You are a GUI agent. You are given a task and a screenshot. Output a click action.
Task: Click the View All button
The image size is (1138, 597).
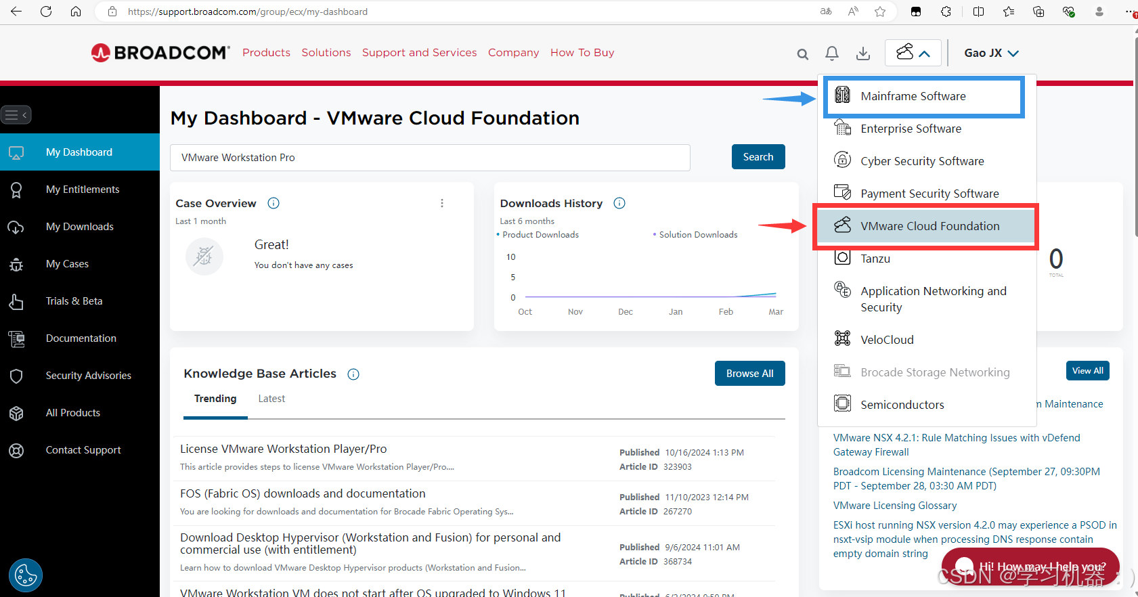[x=1088, y=371]
